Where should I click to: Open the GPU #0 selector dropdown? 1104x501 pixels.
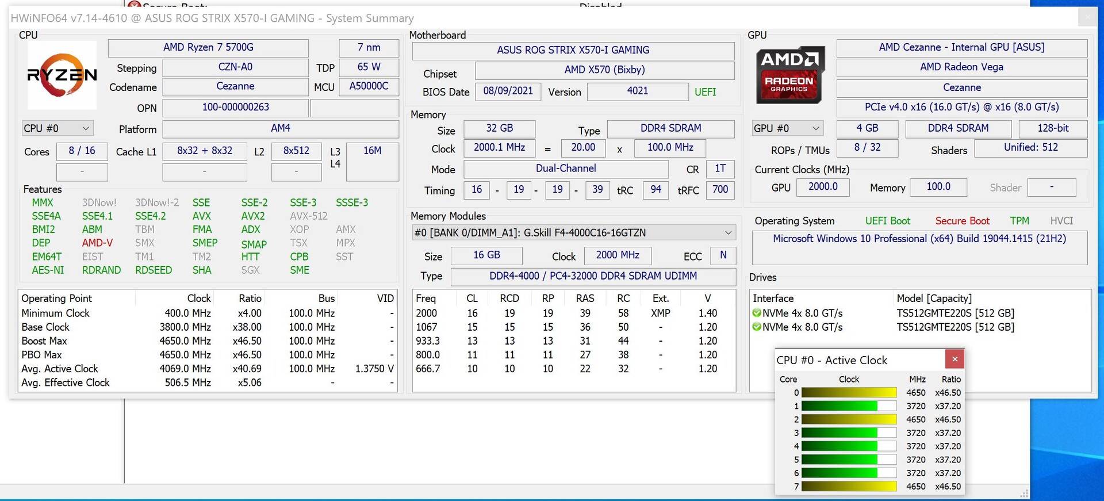point(788,128)
